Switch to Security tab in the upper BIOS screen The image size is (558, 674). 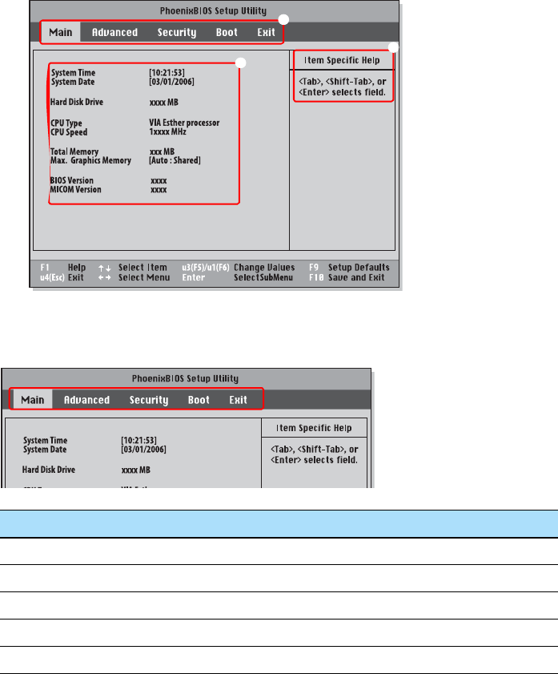tap(176, 33)
